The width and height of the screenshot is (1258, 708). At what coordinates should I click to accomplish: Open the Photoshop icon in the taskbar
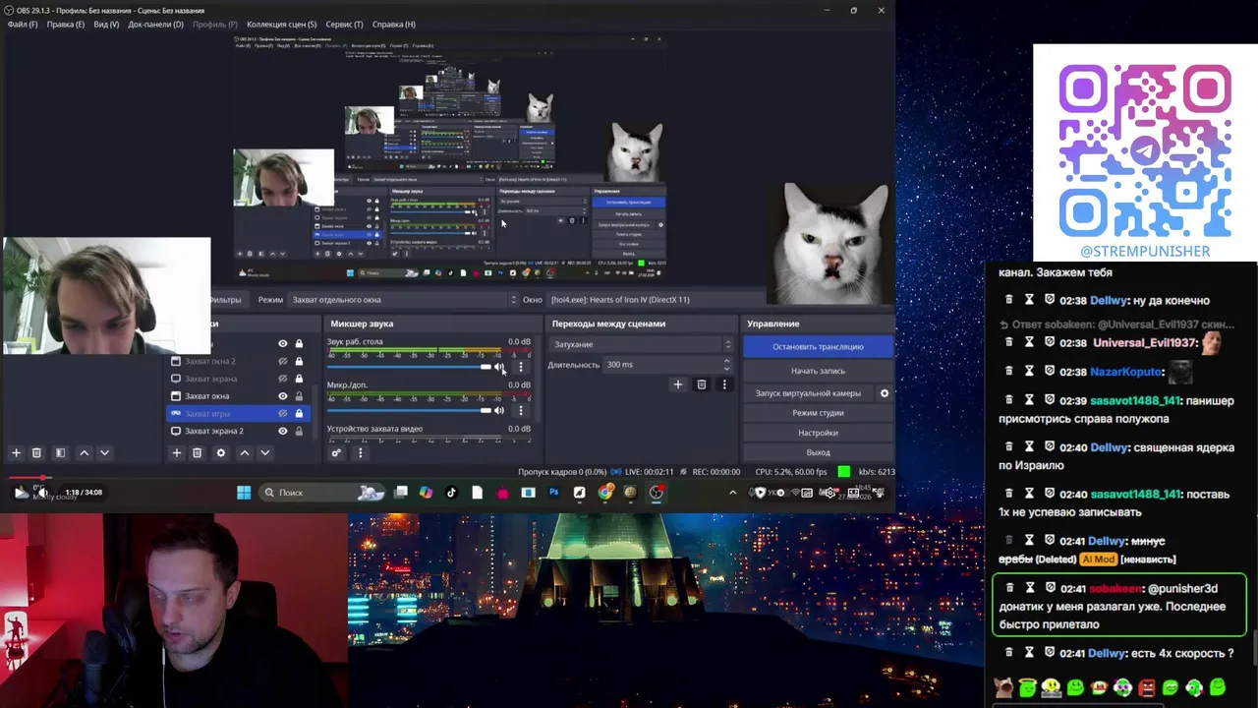[x=553, y=493]
